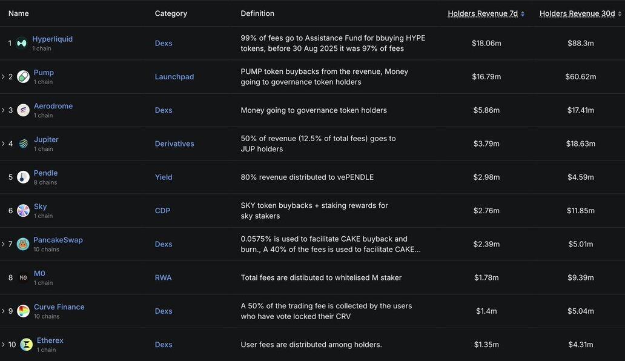Open the Derivatives category link
This screenshot has height=361, width=625.
(x=174, y=144)
